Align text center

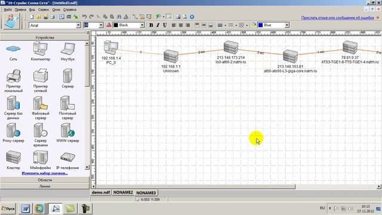pos(181,25)
